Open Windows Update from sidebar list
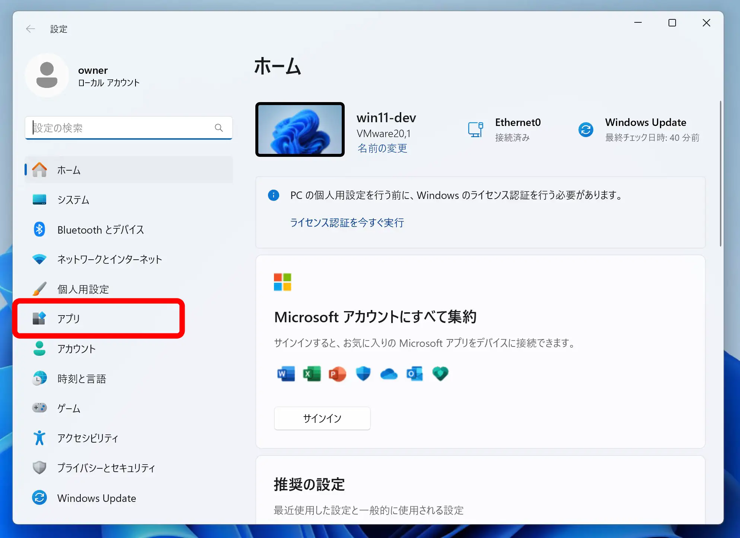The image size is (740, 538). coord(129,498)
